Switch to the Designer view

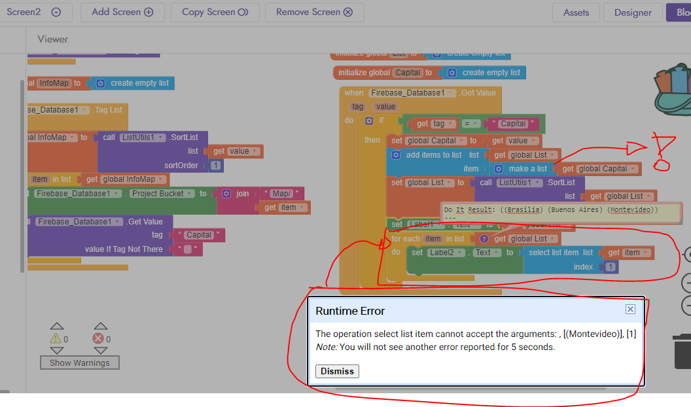pos(633,12)
